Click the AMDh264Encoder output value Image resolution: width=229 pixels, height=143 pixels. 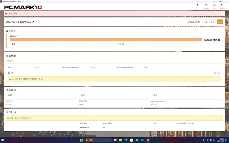[x=158, y=101]
